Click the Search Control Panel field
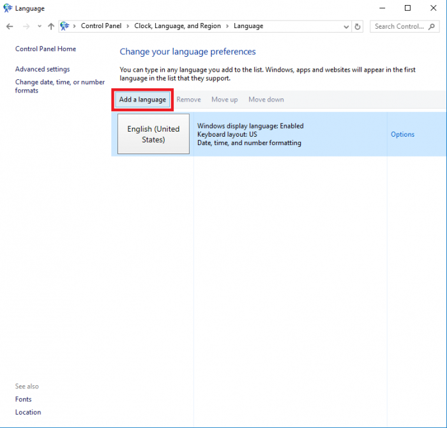 point(404,27)
